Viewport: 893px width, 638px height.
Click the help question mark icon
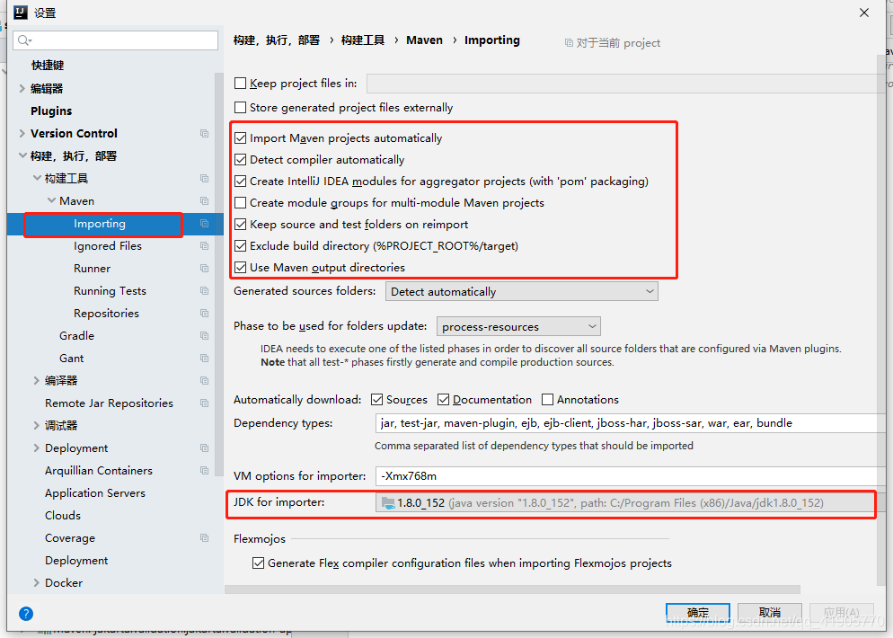coord(26,614)
